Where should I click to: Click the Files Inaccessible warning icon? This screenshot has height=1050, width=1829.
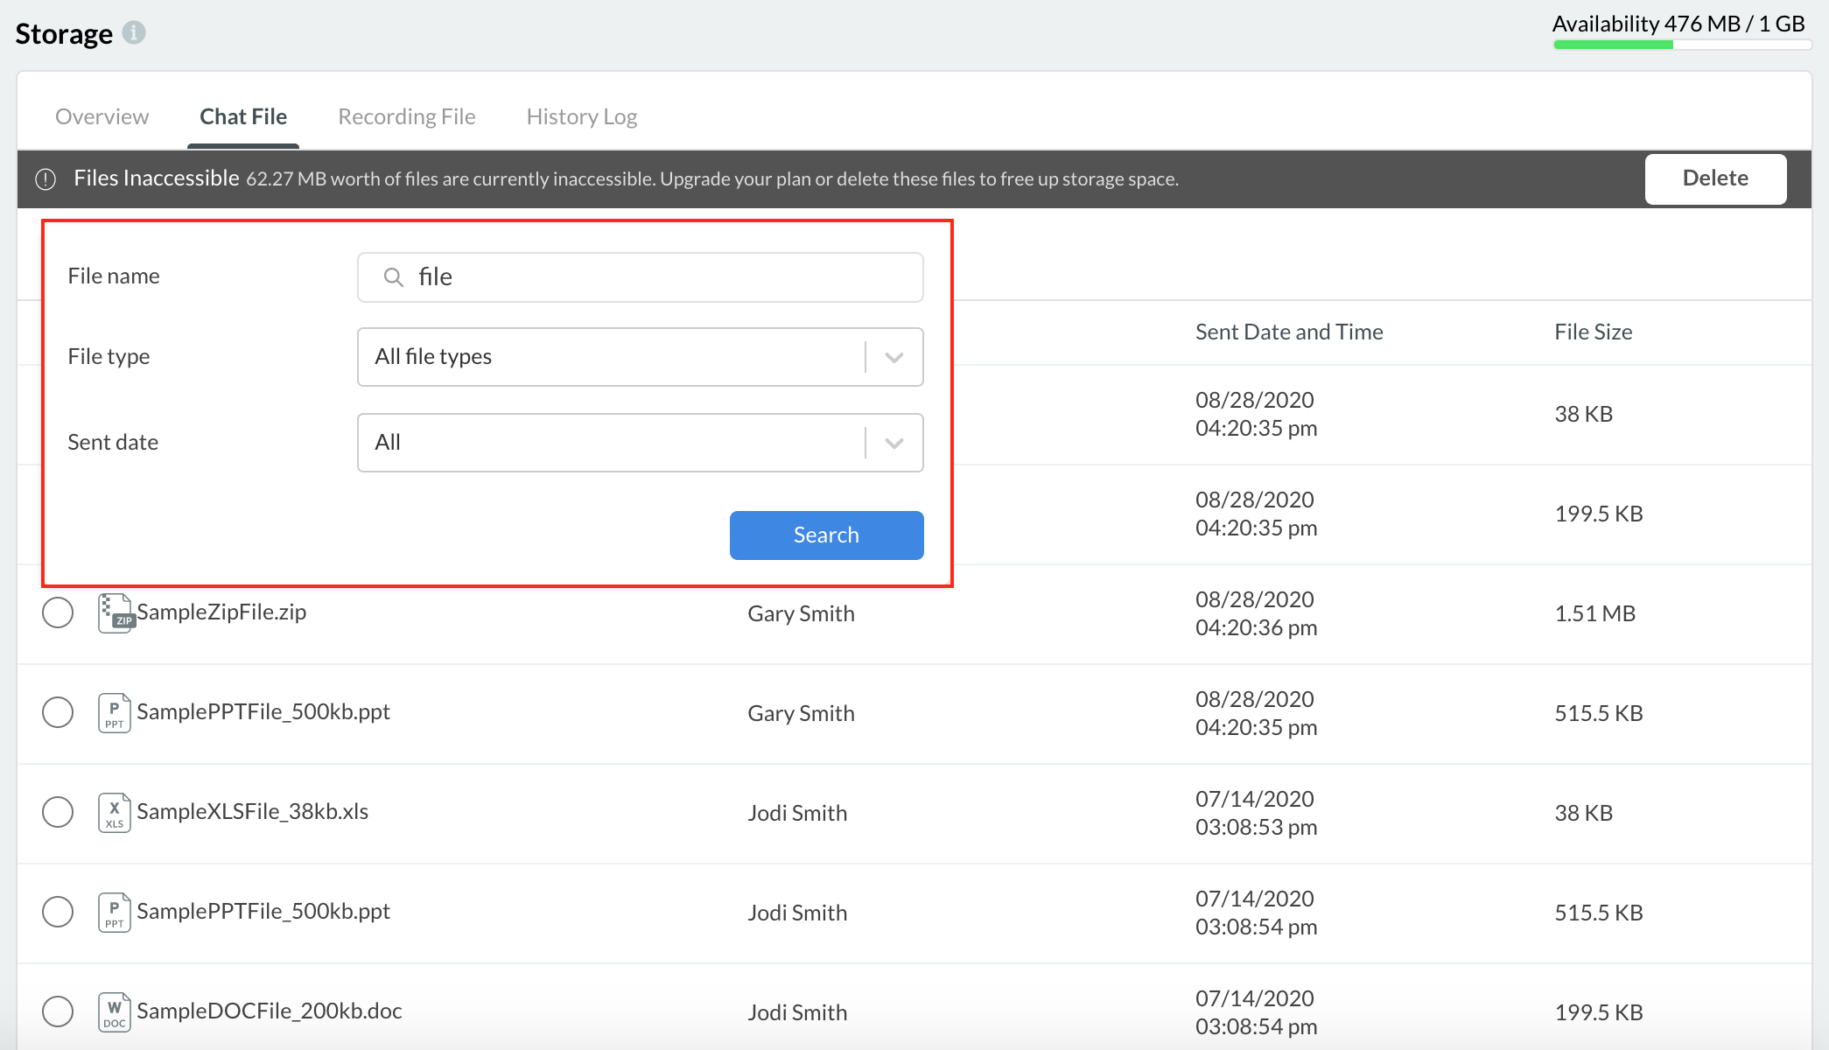(46, 179)
